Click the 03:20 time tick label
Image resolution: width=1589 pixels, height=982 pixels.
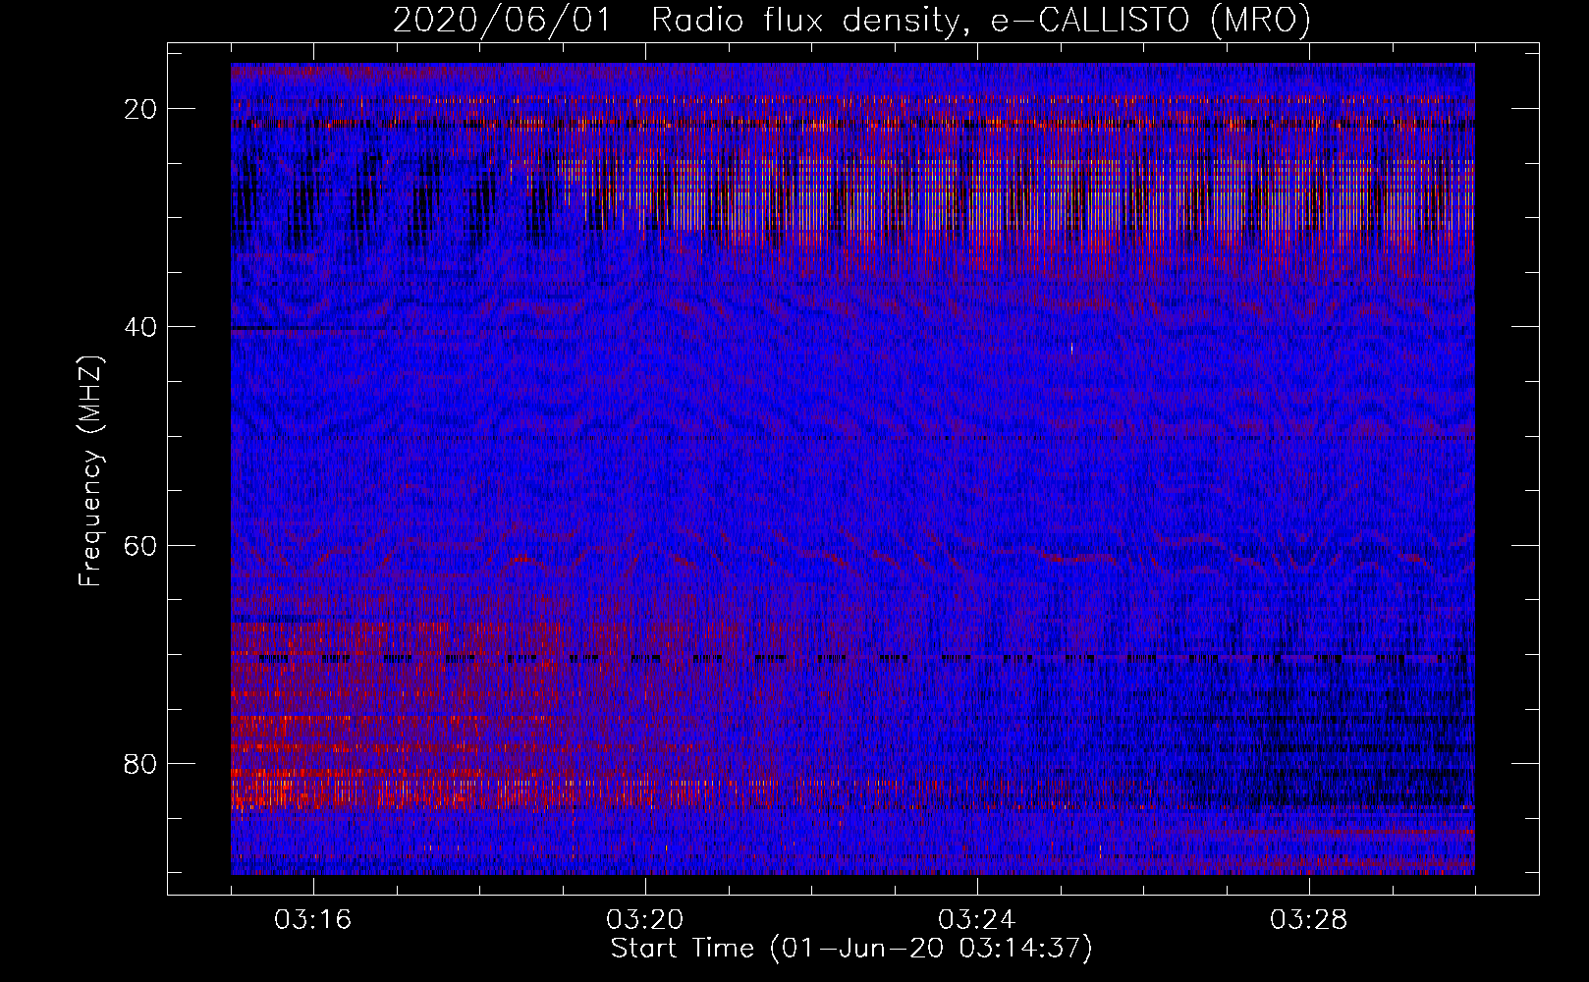pyautogui.click(x=644, y=919)
